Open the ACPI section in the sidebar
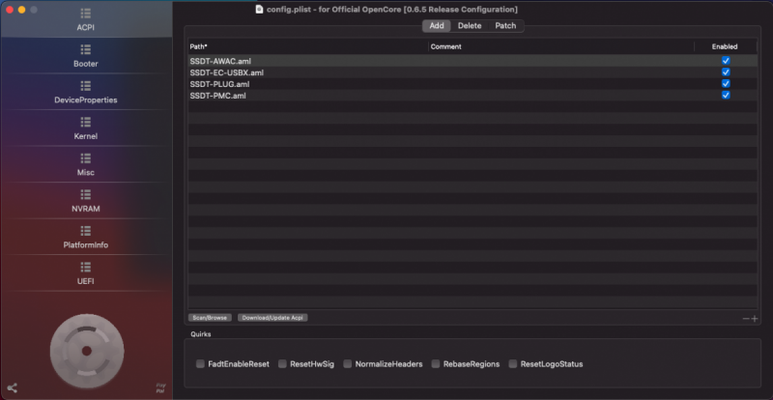 pyautogui.click(x=86, y=19)
